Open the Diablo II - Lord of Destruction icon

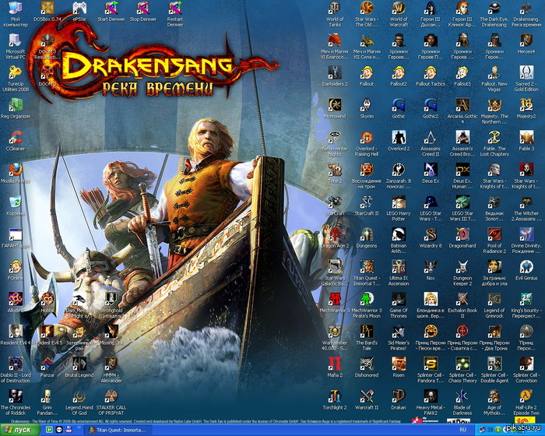click(x=15, y=364)
